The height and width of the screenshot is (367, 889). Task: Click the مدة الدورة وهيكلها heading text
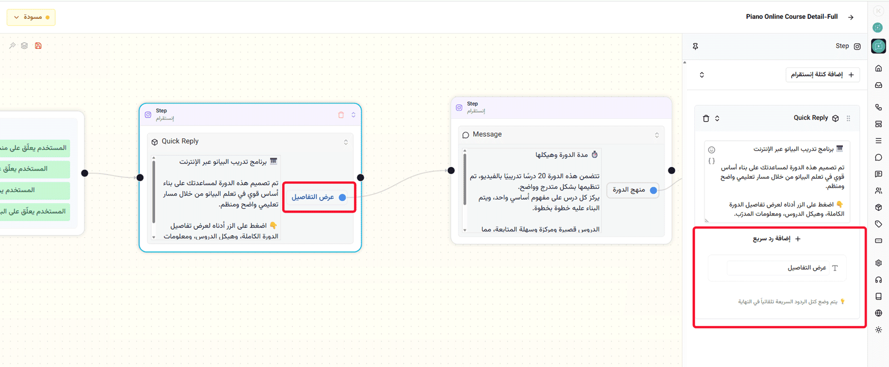pos(562,154)
